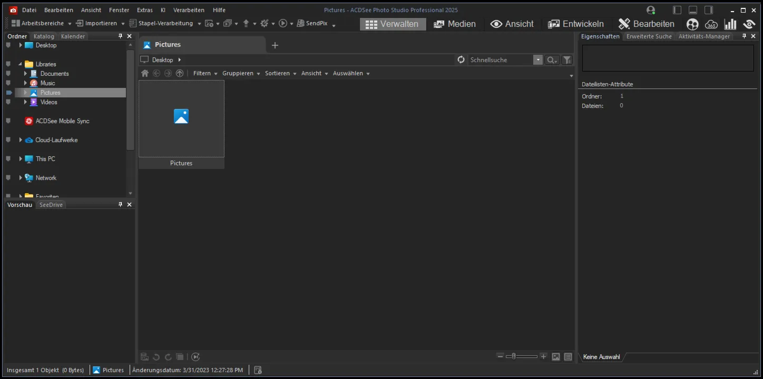
Task: Go back with the left arrow icon
Action: 156,73
